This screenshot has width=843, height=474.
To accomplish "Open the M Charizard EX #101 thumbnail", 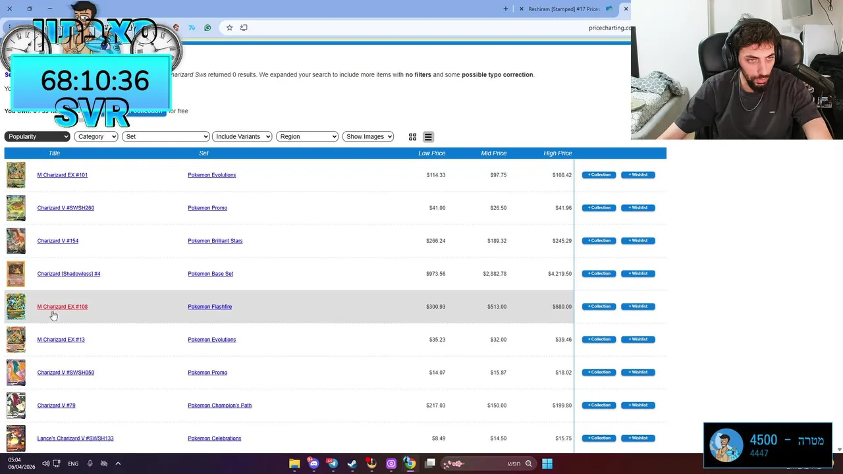I will [16, 175].
